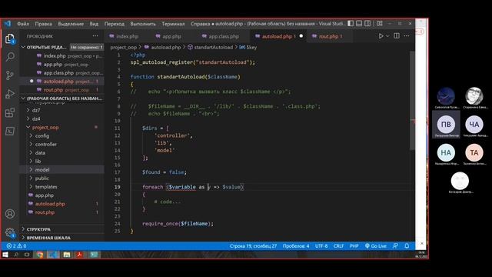Open the Accounts menu icon

tap(10, 214)
